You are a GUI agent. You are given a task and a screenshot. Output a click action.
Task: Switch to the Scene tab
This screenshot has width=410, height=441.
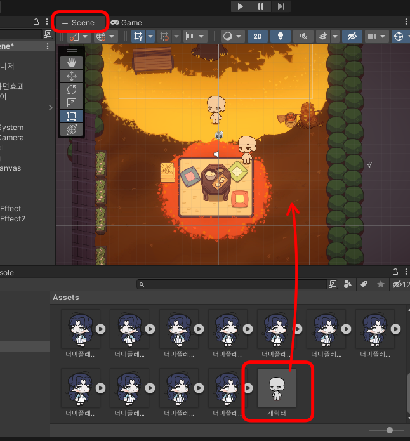(78, 22)
